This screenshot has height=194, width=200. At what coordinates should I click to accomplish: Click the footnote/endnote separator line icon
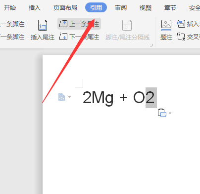click(x=127, y=25)
